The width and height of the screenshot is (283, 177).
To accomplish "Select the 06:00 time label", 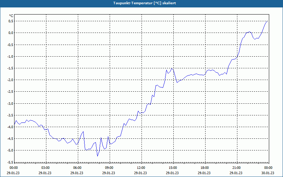I will coord(77,168).
